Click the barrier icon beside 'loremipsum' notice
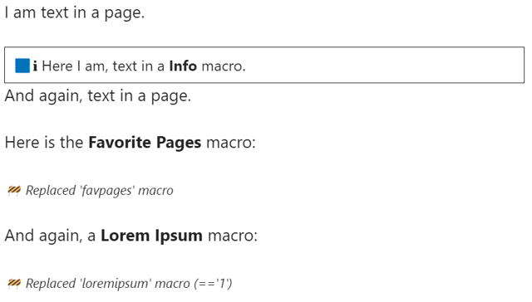This screenshot has width=532, height=302. click(14, 284)
